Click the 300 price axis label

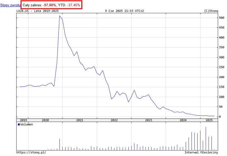tap(221, 57)
